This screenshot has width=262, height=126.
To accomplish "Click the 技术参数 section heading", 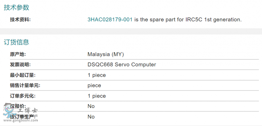I will point(16,8).
